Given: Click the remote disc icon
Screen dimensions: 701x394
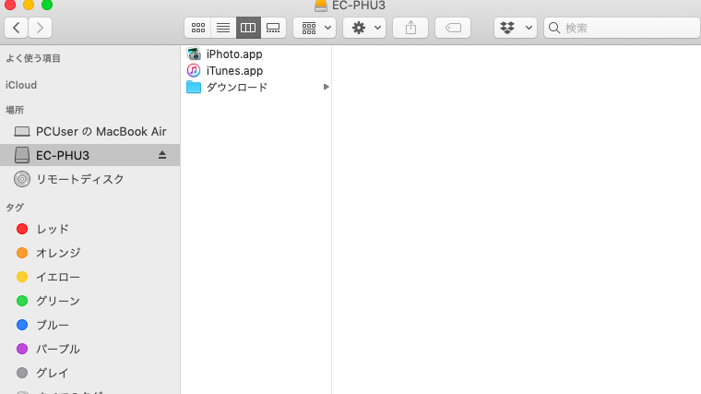Looking at the screenshot, I should (22, 179).
